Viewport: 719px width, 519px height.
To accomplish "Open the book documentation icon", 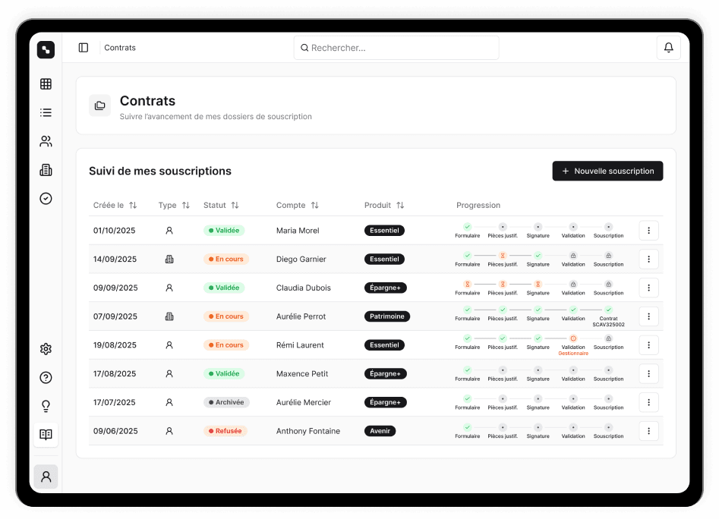I will coord(46,435).
